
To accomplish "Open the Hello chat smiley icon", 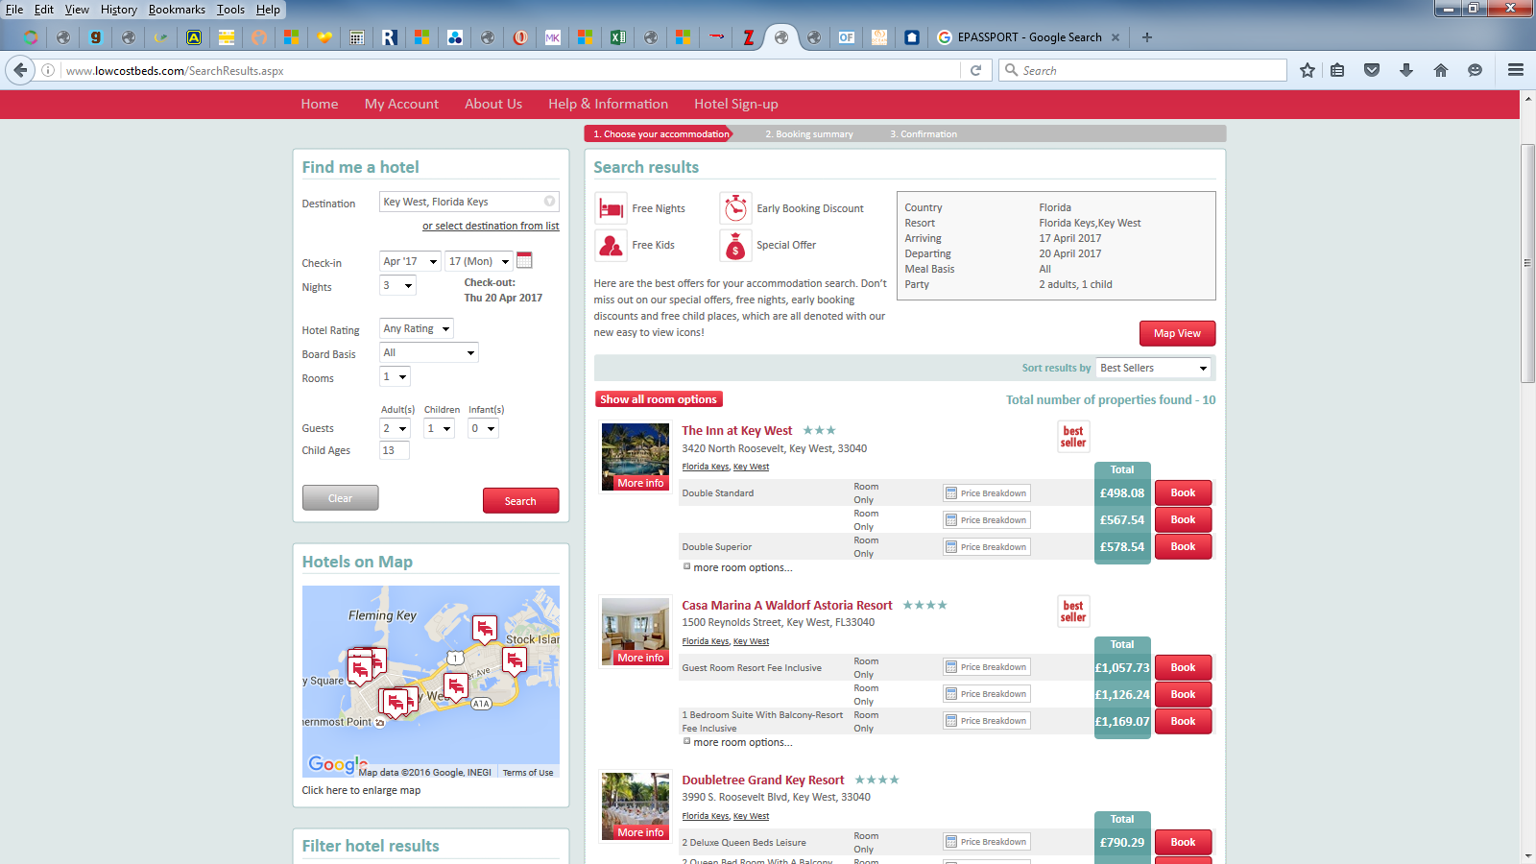I will (1476, 70).
